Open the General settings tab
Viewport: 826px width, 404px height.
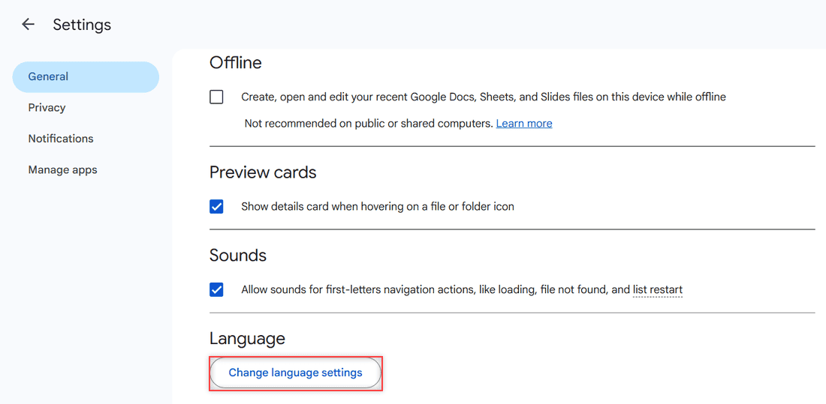click(x=86, y=76)
